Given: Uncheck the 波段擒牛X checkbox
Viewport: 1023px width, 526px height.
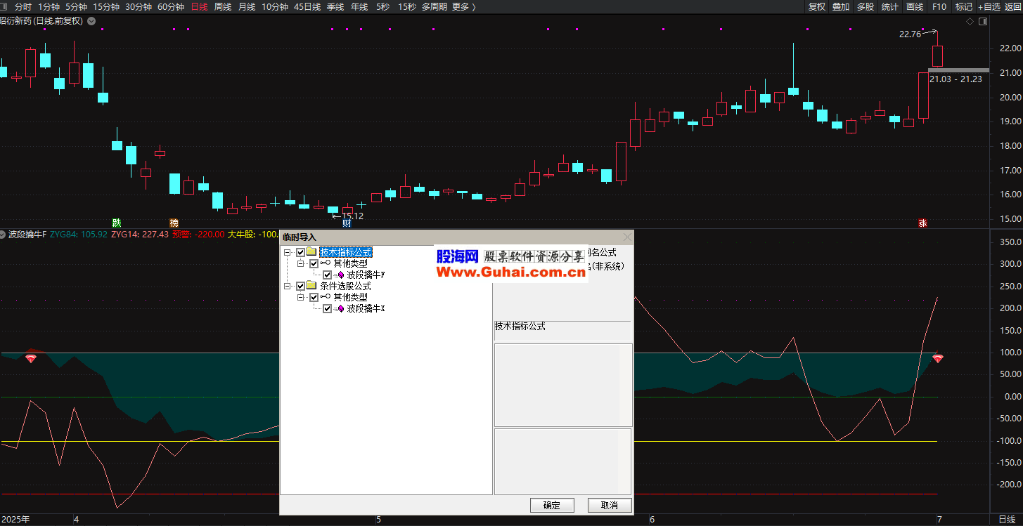Looking at the screenshot, I should [327, 308].
